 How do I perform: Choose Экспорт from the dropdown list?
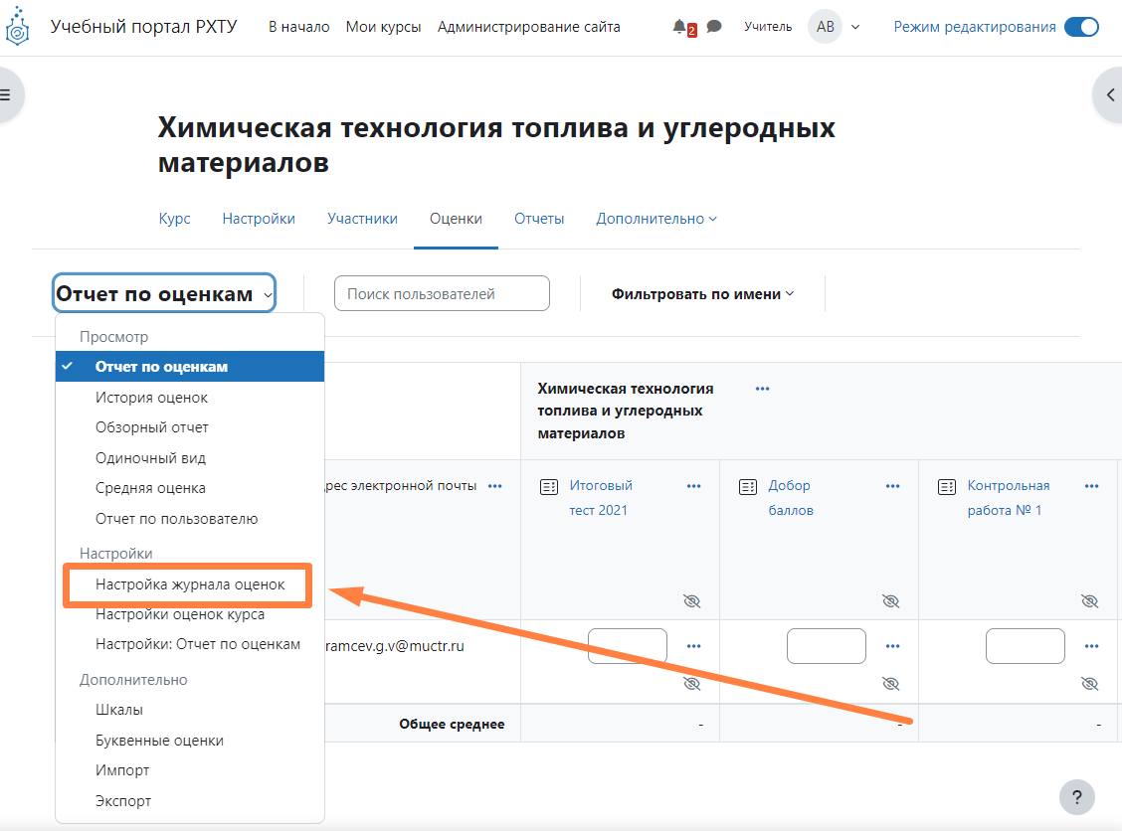pos(123,800)
